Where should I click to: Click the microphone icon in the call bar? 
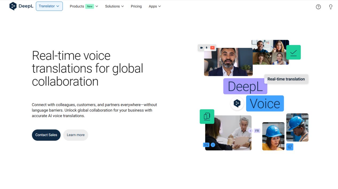(207, 48)
